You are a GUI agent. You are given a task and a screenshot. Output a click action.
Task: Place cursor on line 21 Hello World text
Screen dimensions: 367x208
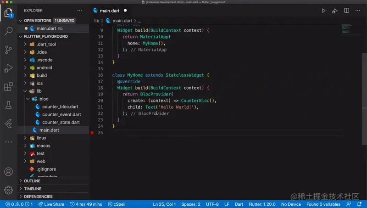tap(176, 107)
